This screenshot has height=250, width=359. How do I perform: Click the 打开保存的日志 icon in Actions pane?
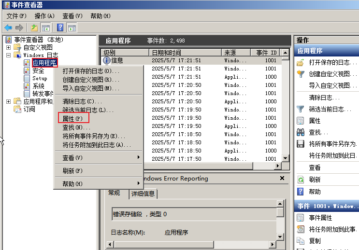point(301,62)
